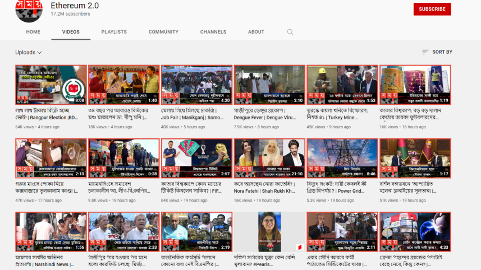Open the #Pearls short title link
The image size is (481, 270).
[264, 261]
